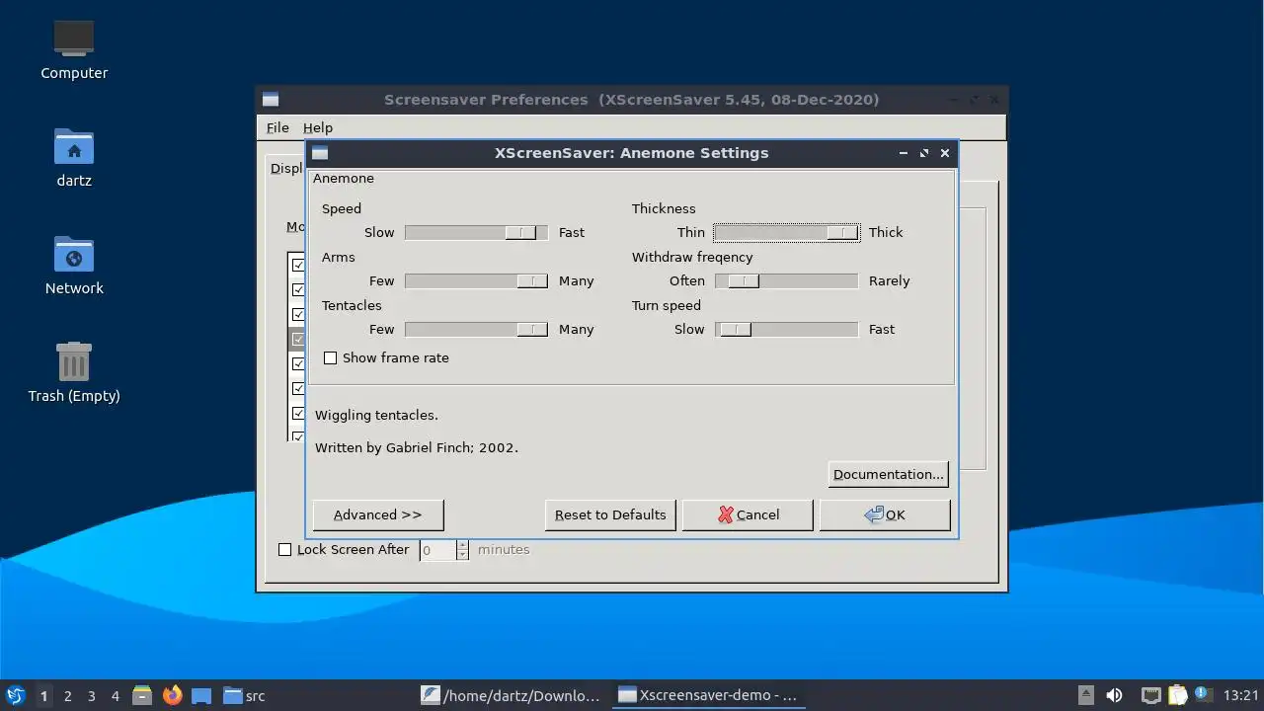1264x711 pixels.
Task: Click Reset to Defaults button
Action: click(x=610, y=514)
